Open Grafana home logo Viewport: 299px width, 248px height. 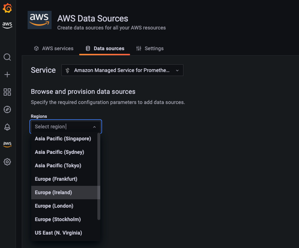[7, 8]
